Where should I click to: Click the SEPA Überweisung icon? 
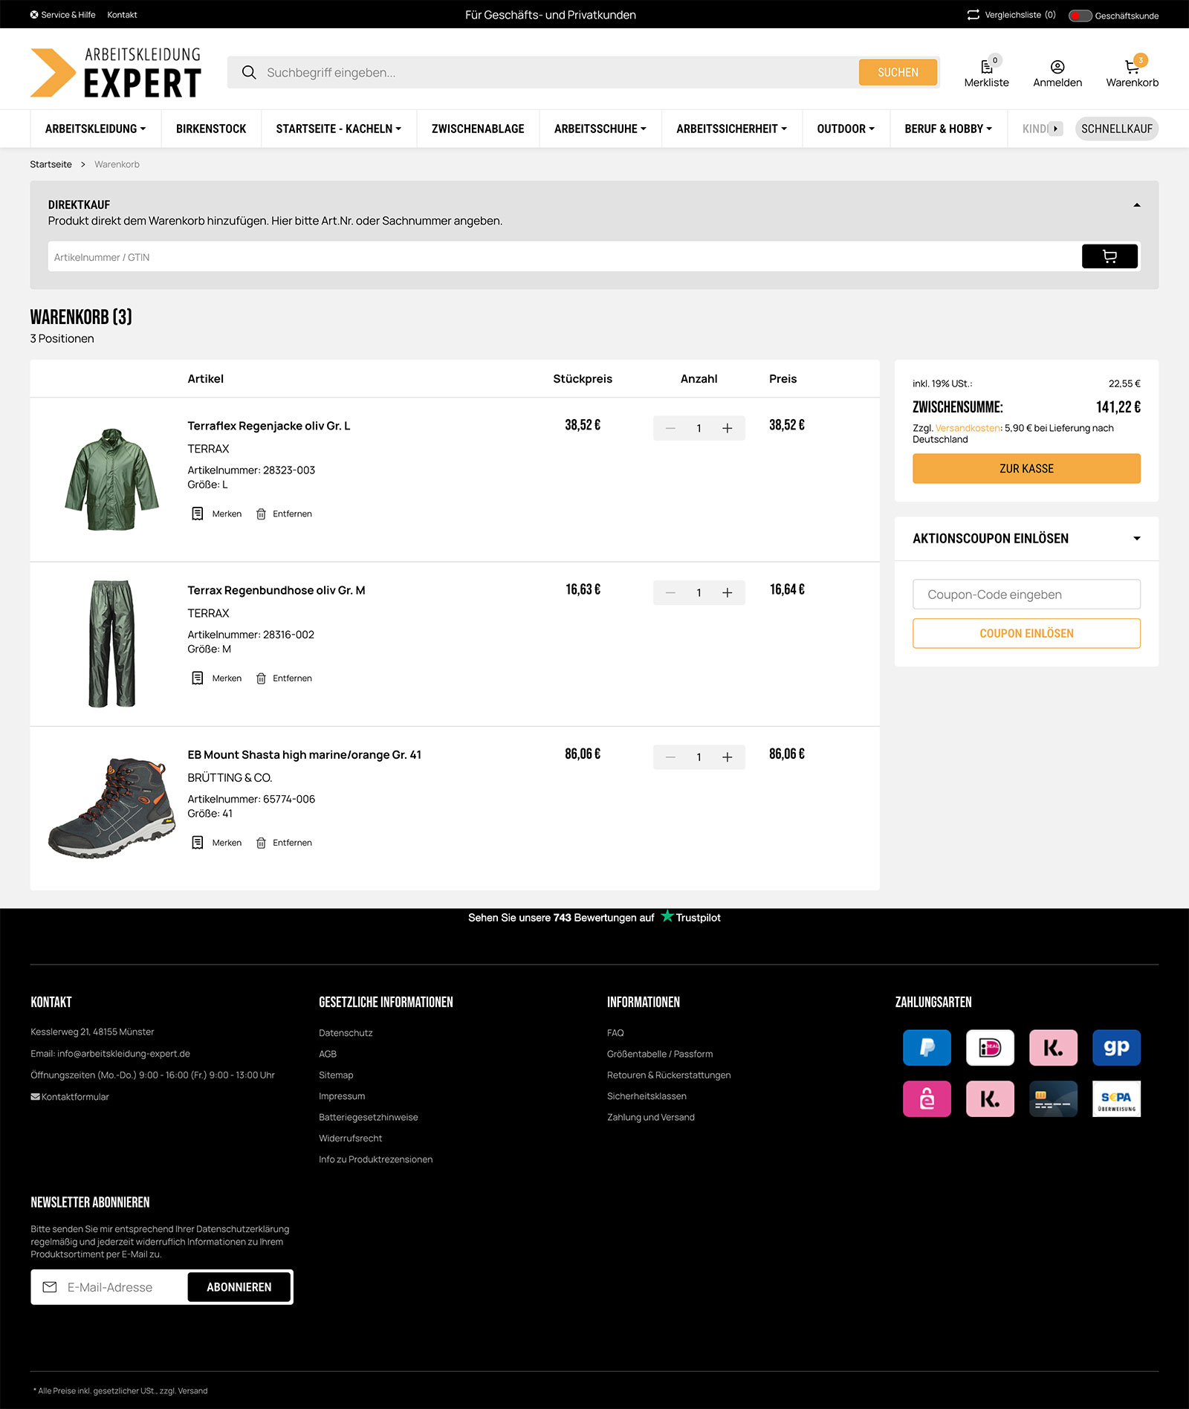tap(1116, 1099)
